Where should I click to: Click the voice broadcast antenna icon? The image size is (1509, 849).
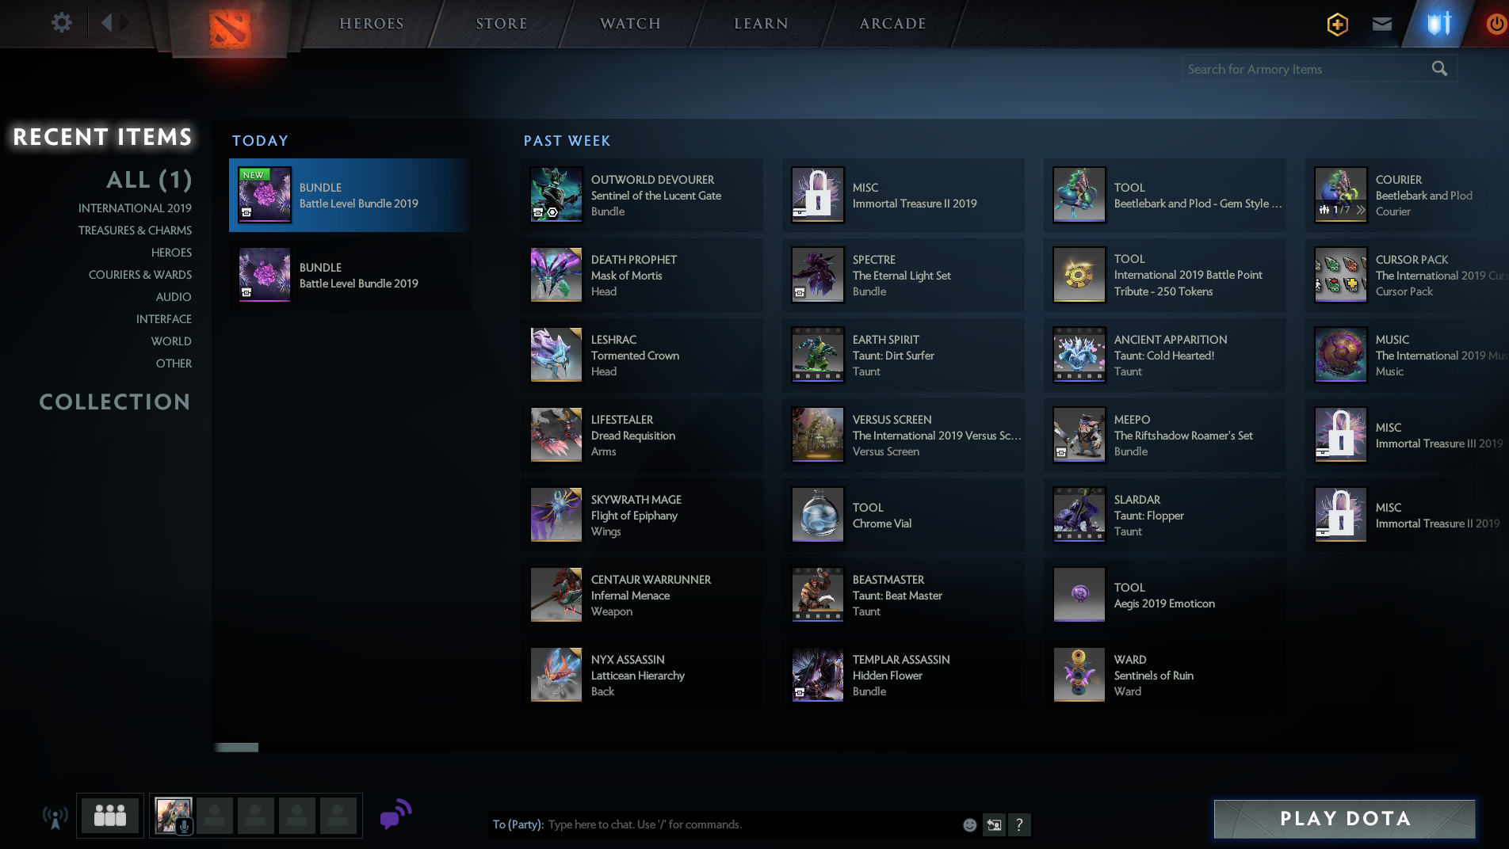(55, 817)
